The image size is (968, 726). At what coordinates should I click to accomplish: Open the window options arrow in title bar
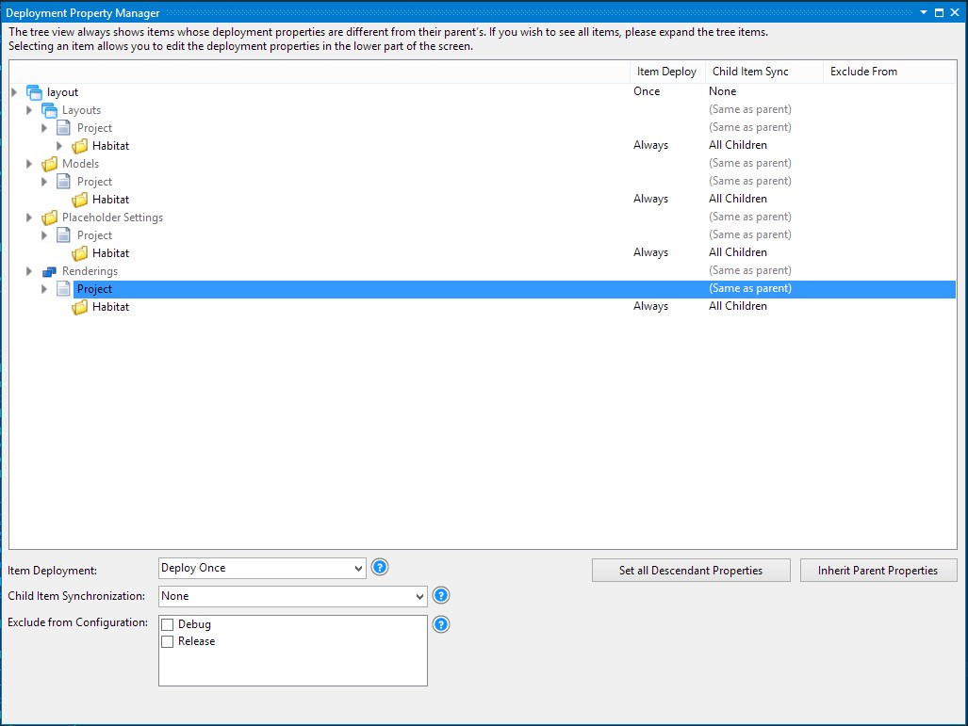(925, 12)
